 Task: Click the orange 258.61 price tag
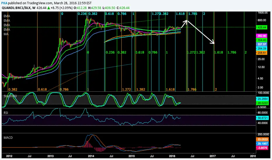(x=261, y=53)
